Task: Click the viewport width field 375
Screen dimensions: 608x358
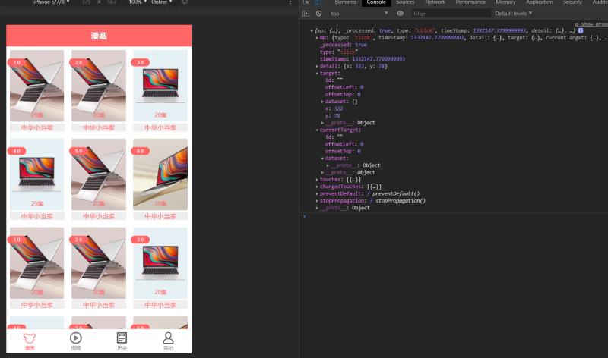Action: [x=86, y=2]
